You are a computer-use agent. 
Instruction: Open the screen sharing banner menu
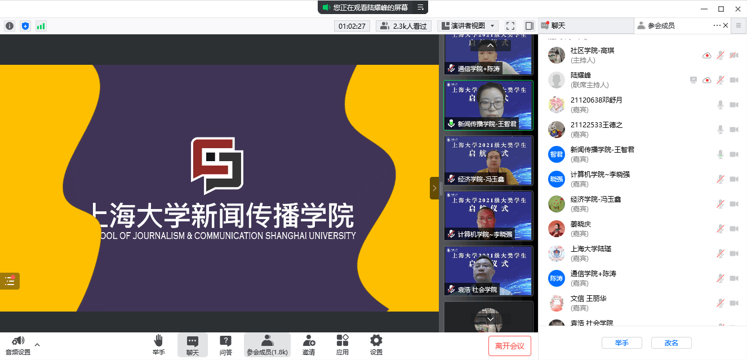pyautogui.click(x=420, y=7)
